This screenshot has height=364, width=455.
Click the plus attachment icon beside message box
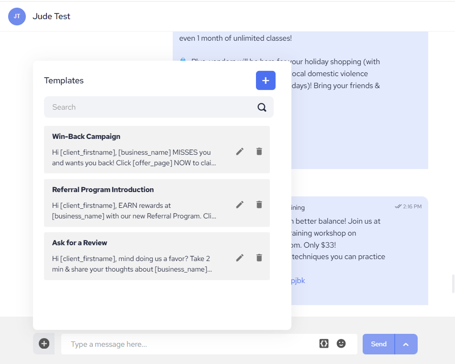44,344
